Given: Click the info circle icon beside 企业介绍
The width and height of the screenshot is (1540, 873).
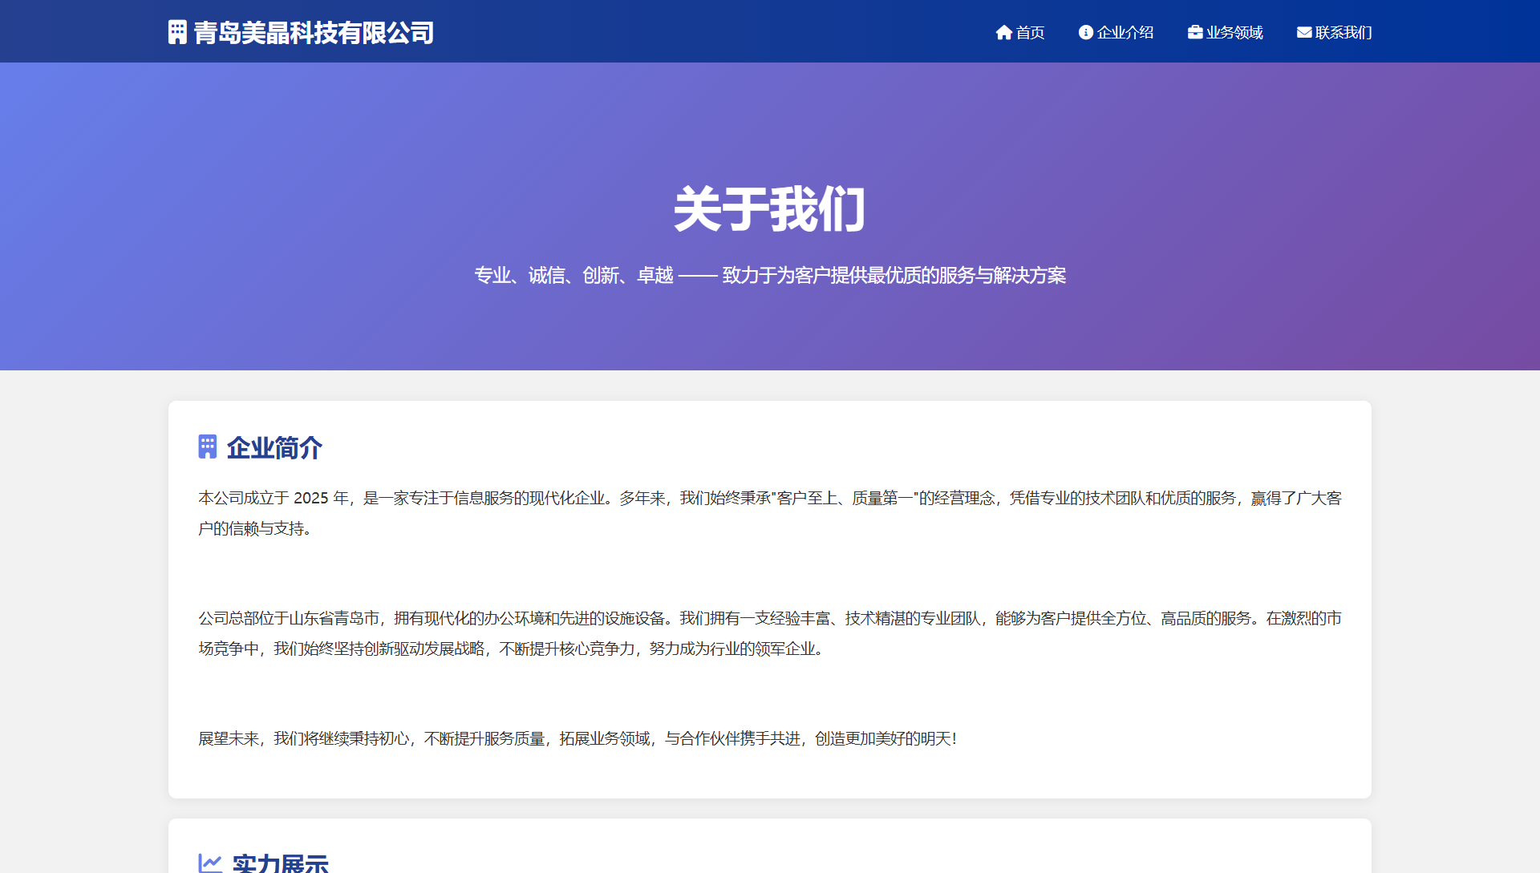Looking at the screenshot, I should click(x=1086, y=32).
